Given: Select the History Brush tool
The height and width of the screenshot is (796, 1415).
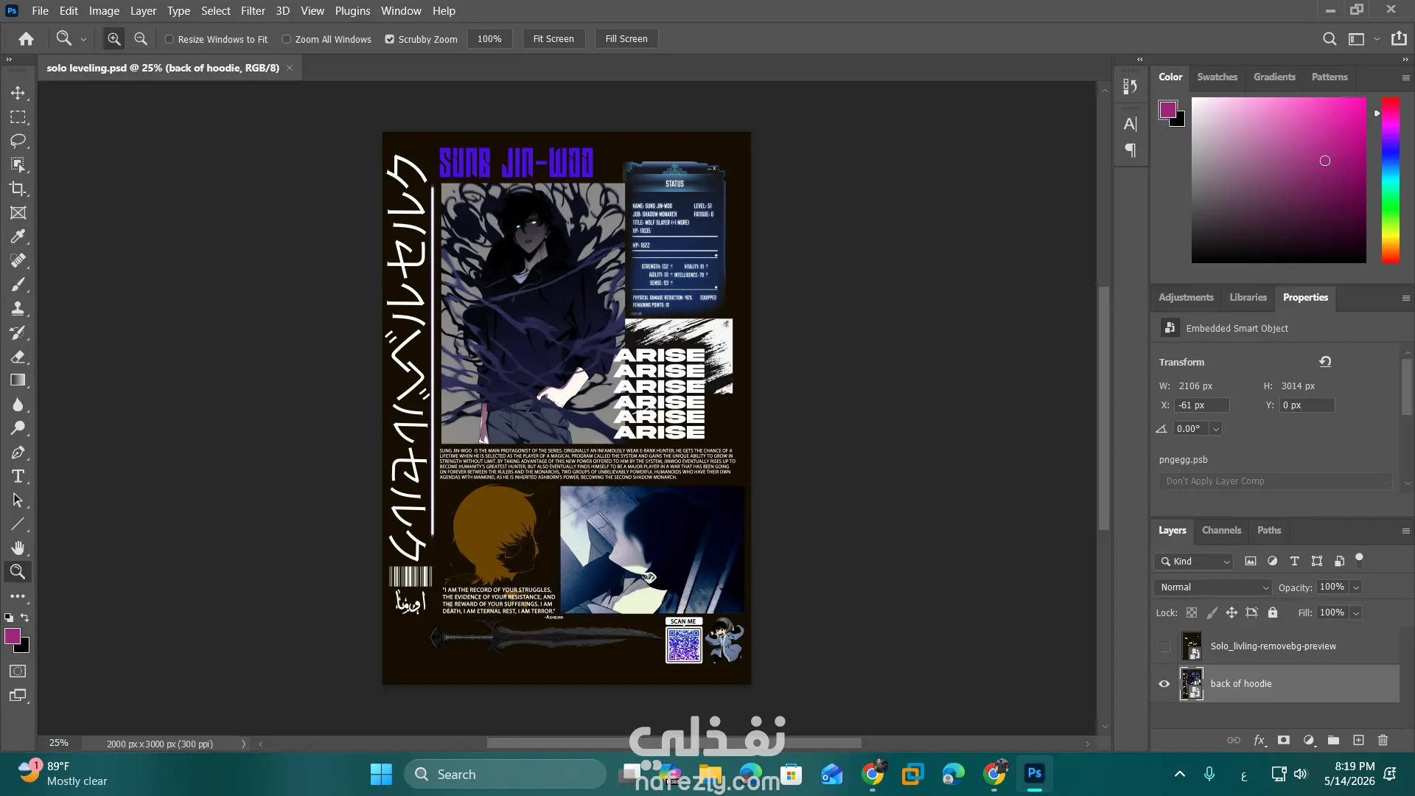Looking at the screenshot, I should pos(18,332).
